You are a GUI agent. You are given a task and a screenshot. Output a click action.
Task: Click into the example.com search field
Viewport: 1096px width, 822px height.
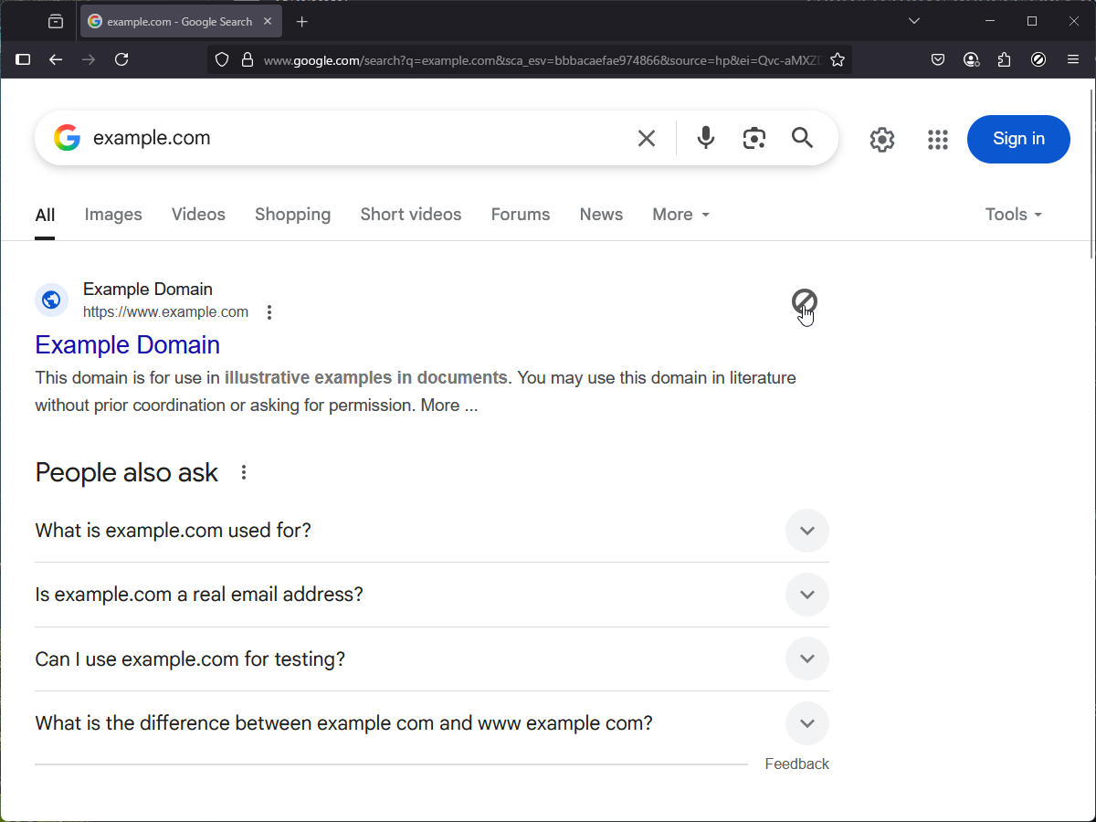pos(356,138)
